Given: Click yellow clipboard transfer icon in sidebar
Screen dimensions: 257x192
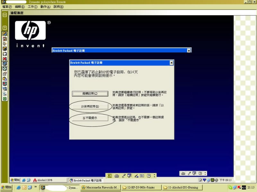Looking at the screenshot, I should point(5,79).
